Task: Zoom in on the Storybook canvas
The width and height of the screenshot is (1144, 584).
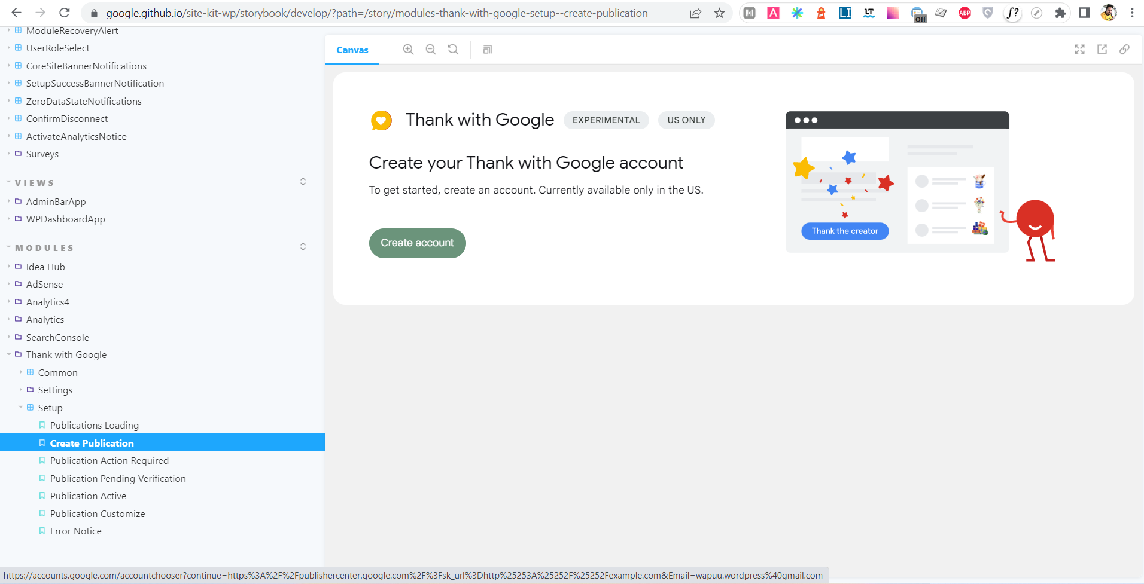Action: [408, 50]
